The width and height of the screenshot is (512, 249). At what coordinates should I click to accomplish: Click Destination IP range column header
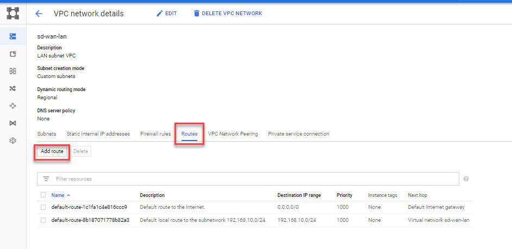point(299,195)
